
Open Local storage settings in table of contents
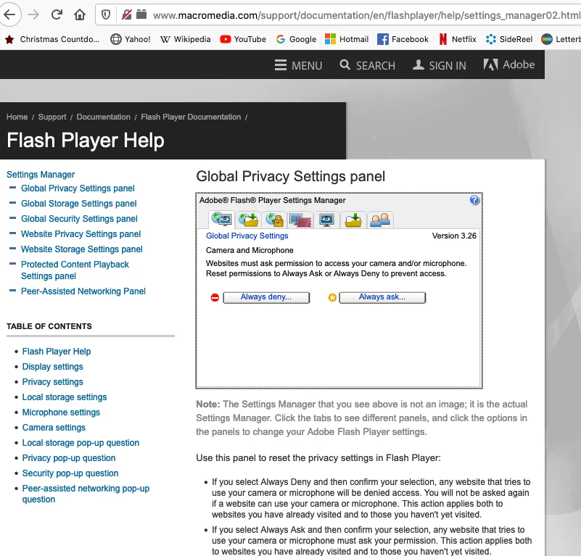65,397
